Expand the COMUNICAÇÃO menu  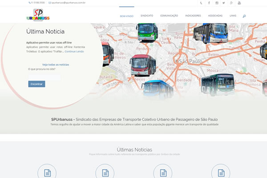[x=169, y=16]
